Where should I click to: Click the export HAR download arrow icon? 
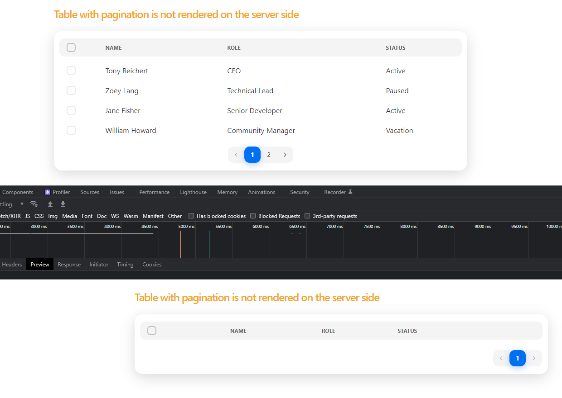63,204
